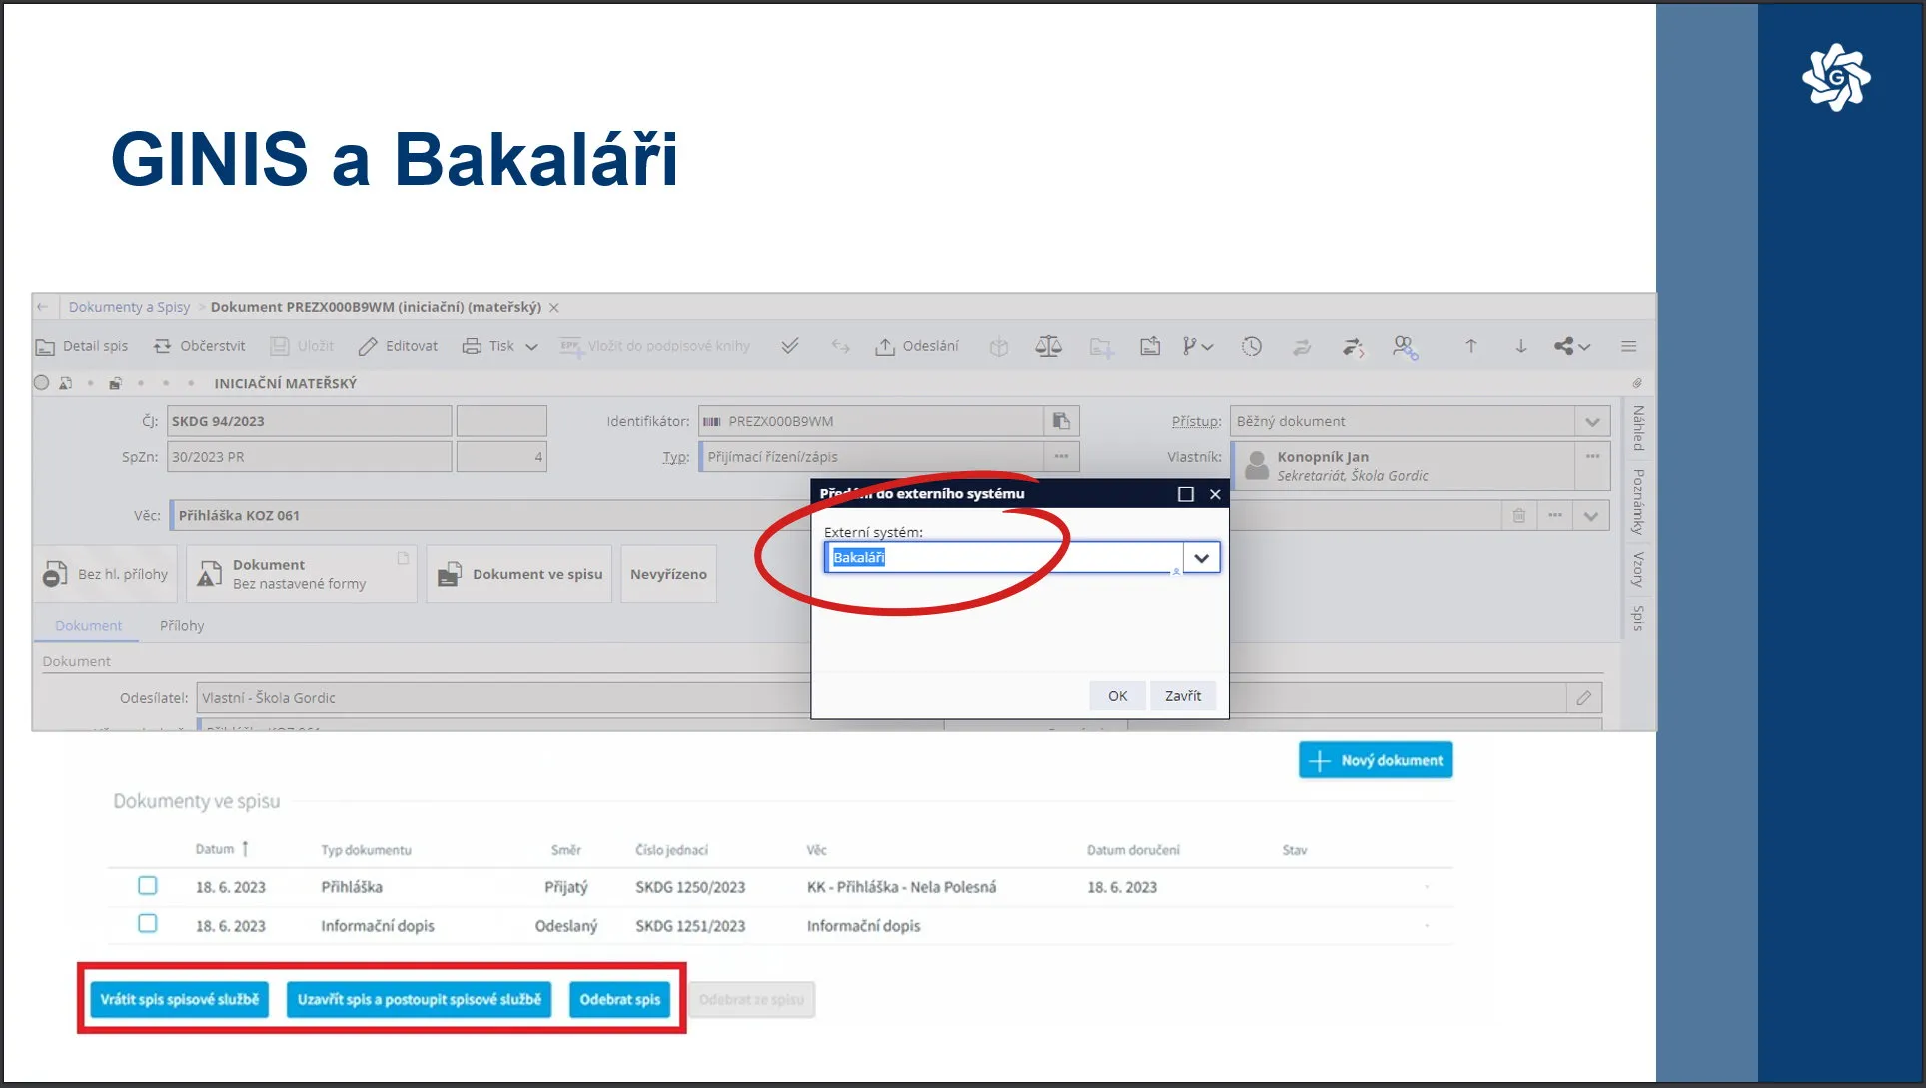Open the share dropdown icon
This screenshot has height=1088, width=1926.
[x=1571, y=346]
